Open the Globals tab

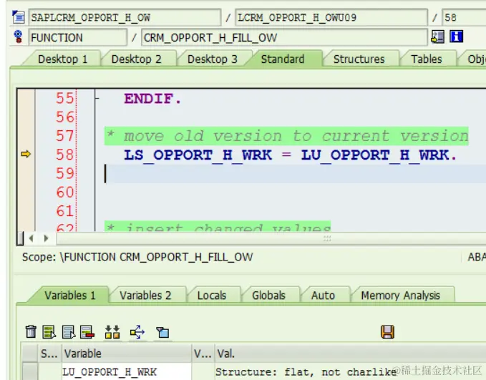[x=268, y=295]
